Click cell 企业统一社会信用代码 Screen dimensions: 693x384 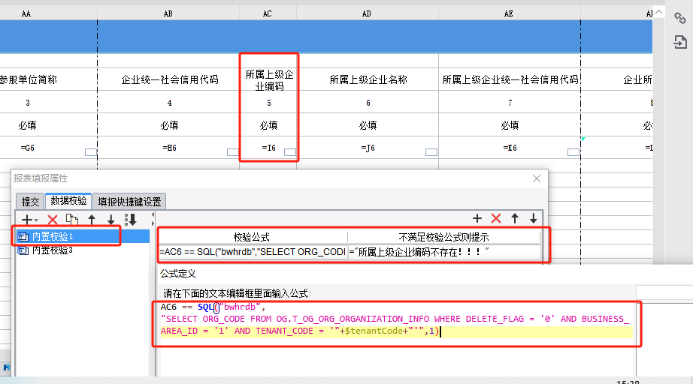pos(168,79)
